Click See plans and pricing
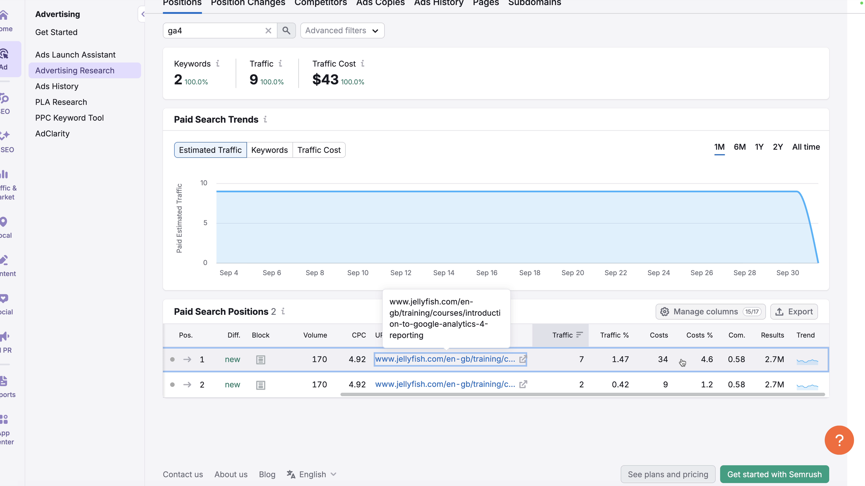This screenshot has height=486, width=865. tap(667, 474)
